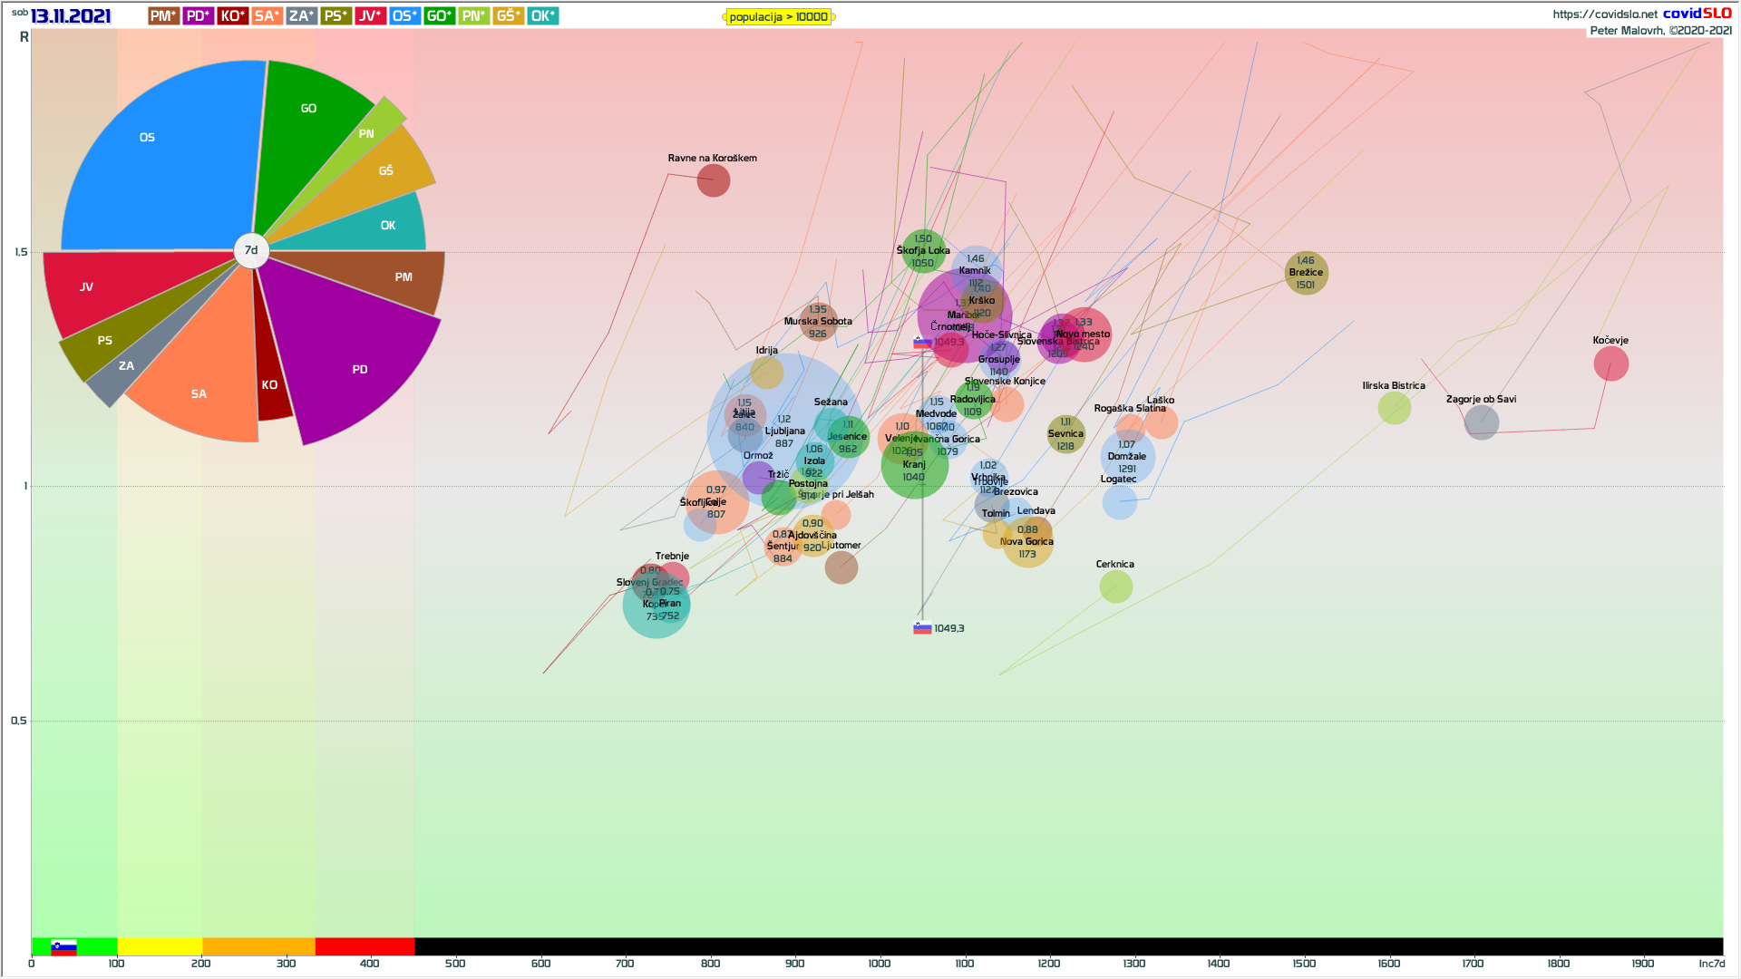Screen dimensions: 1741x979
Task: Toggle the PD* region filter
Action: click(198, 16)
